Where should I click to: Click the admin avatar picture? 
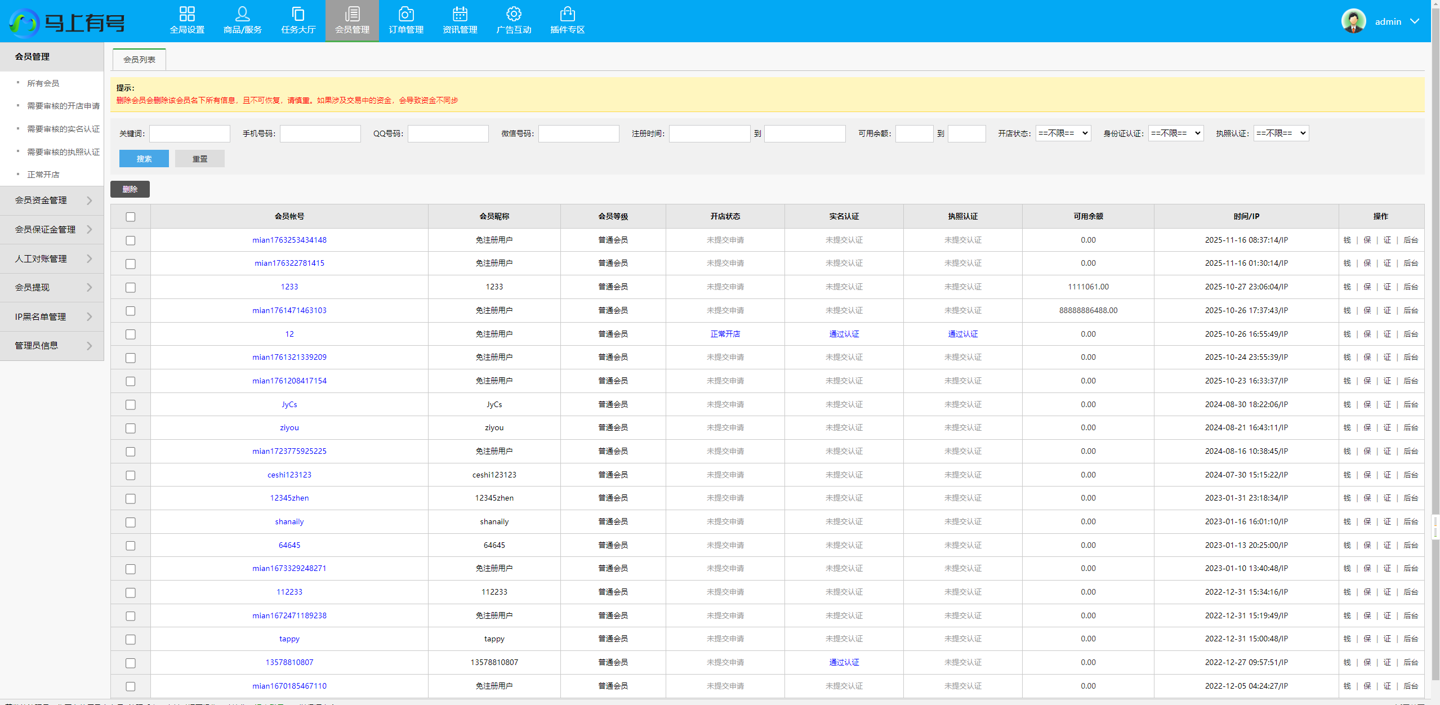click(1353, 21)
